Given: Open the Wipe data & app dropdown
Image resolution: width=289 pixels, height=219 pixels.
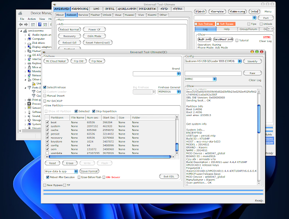Looking at the screenshot, I should click(76, 171).
